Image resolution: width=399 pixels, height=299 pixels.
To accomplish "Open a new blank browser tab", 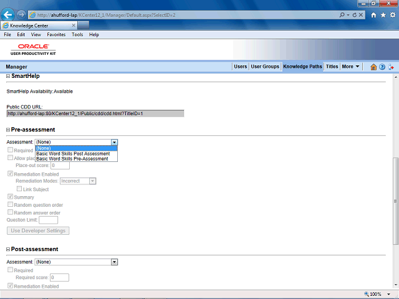I will 84,26.
